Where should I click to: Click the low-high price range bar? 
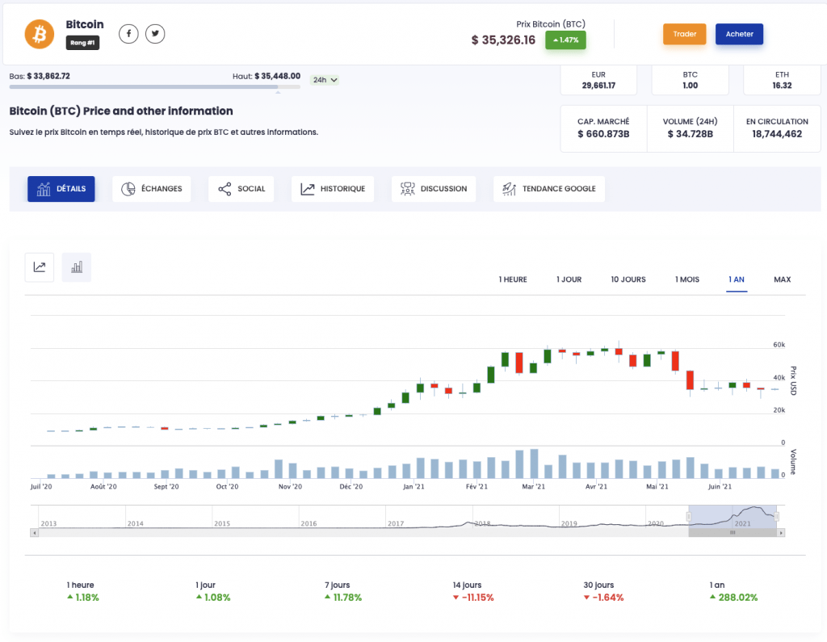coord(154,87)
